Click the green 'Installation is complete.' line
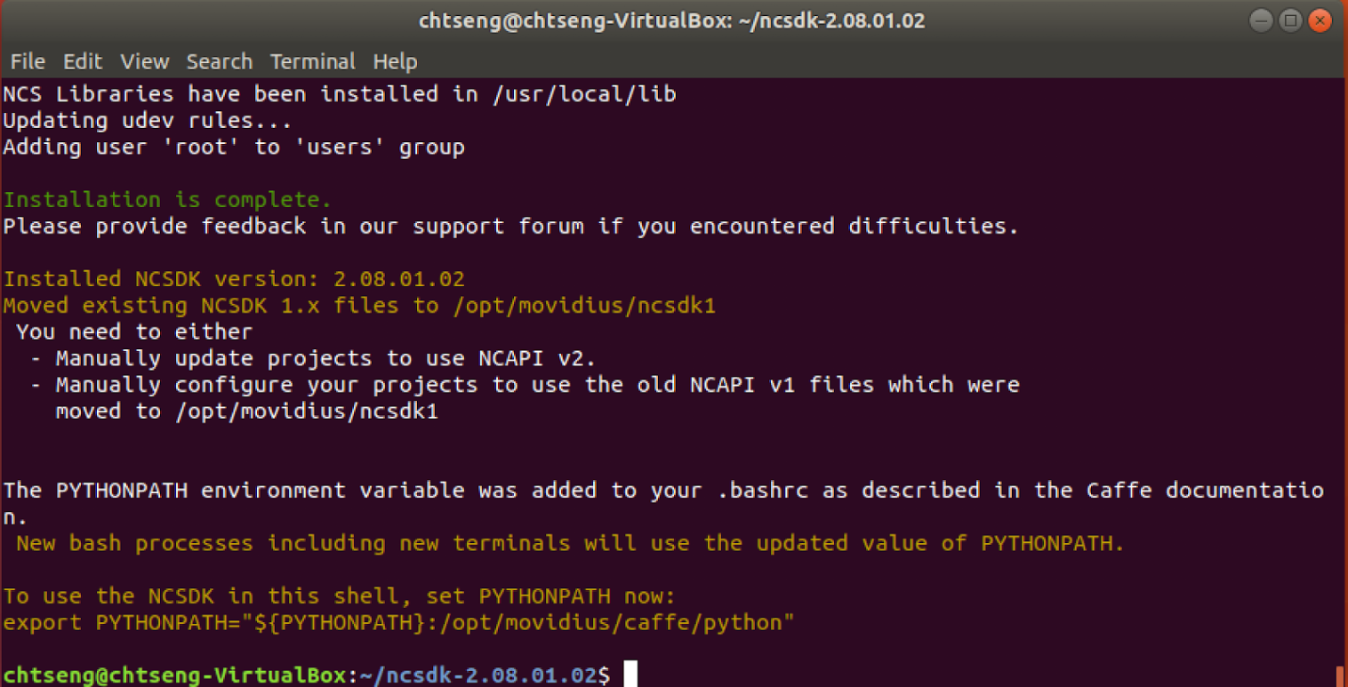 (x=167, y=199)
